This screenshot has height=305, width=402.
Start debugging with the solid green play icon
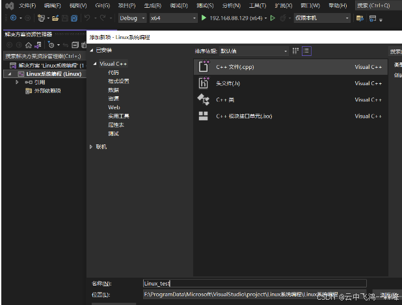(204, 18)
